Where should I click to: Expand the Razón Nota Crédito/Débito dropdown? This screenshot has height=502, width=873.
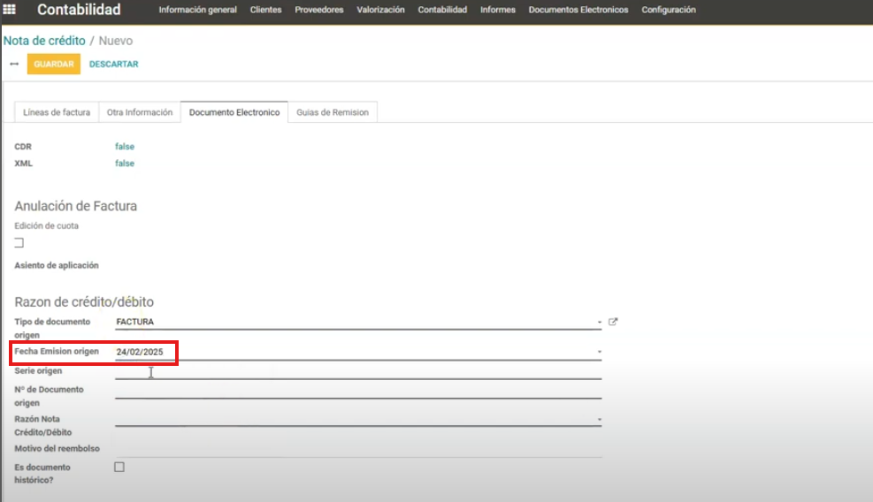599,419
